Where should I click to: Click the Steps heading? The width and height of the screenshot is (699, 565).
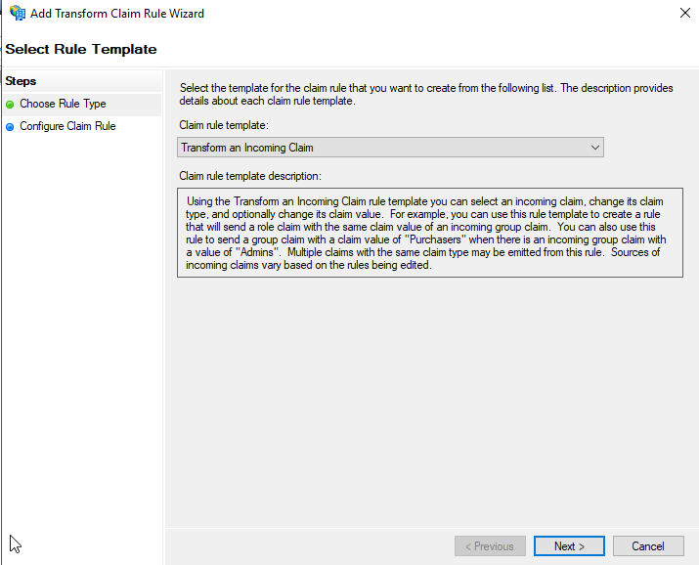(21, 81)
